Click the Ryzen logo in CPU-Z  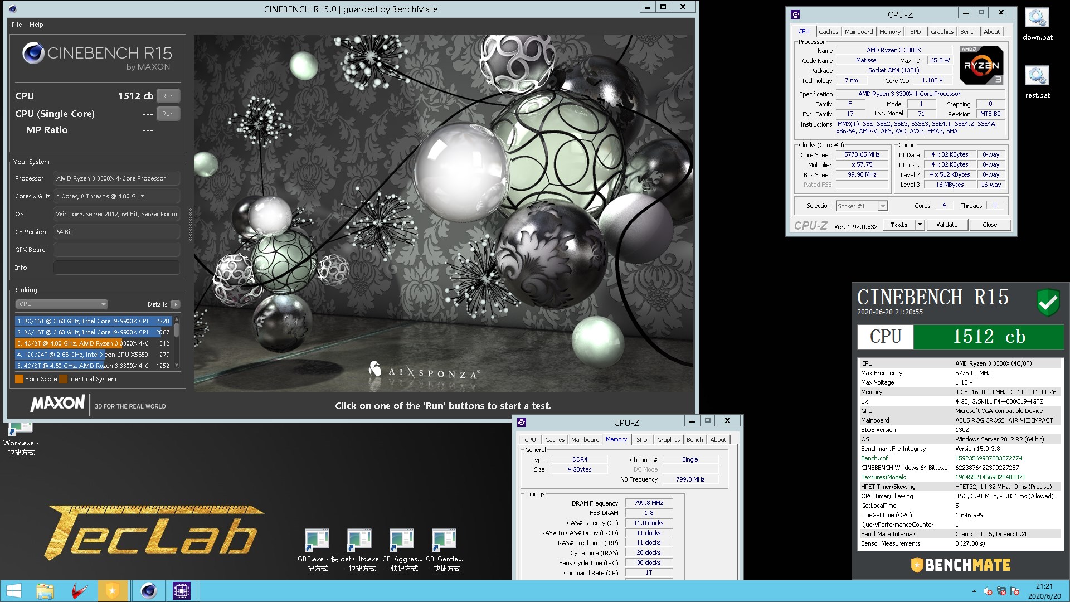tap(981, 65)
